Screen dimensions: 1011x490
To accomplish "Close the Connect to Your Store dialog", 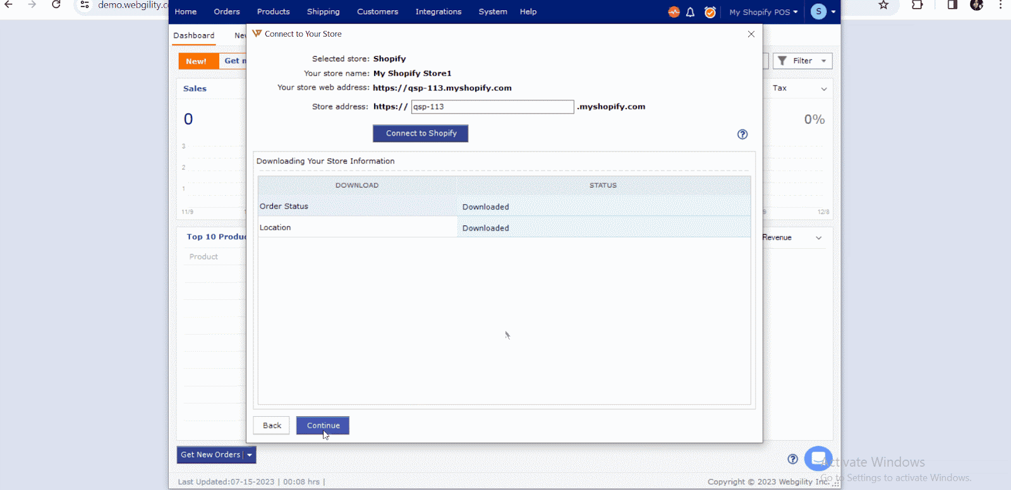I will coord(751,34).
